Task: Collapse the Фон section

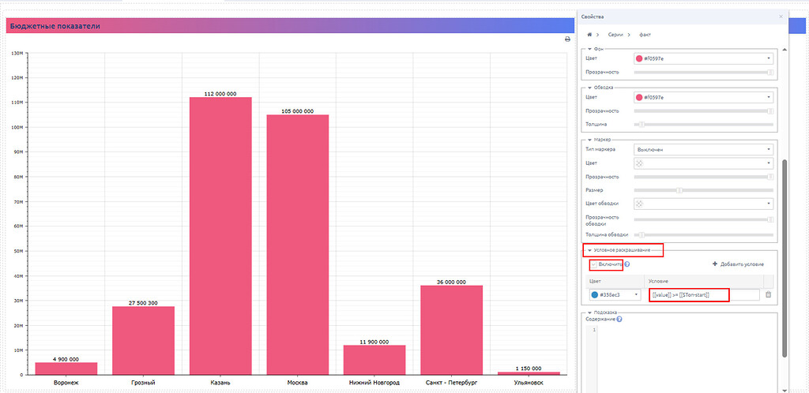Action: click(x=589, y=49)
